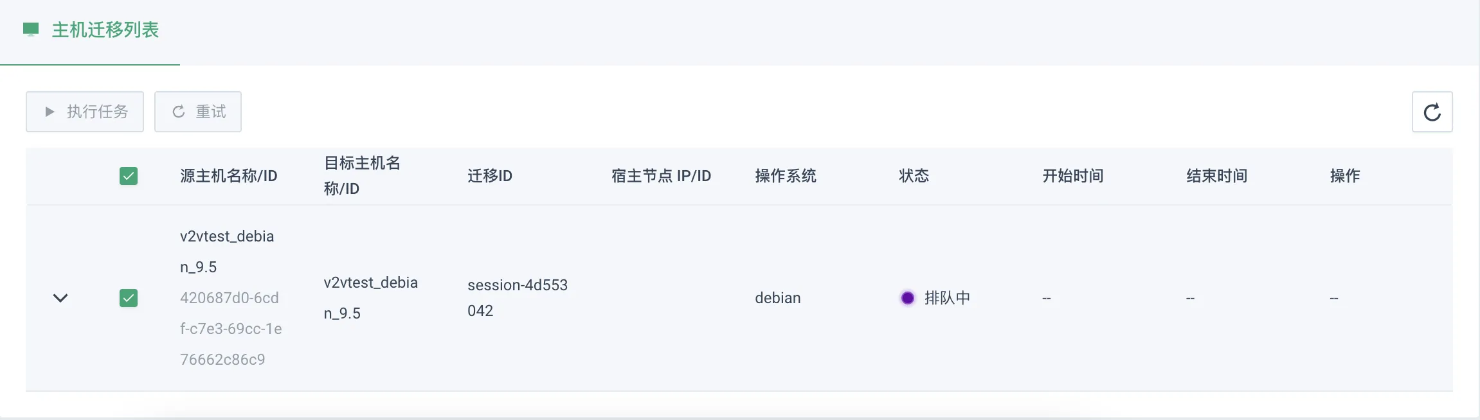Click the refresh list icon button
The width and height of the screenshot is (1480, 420).
(1432, 112)
